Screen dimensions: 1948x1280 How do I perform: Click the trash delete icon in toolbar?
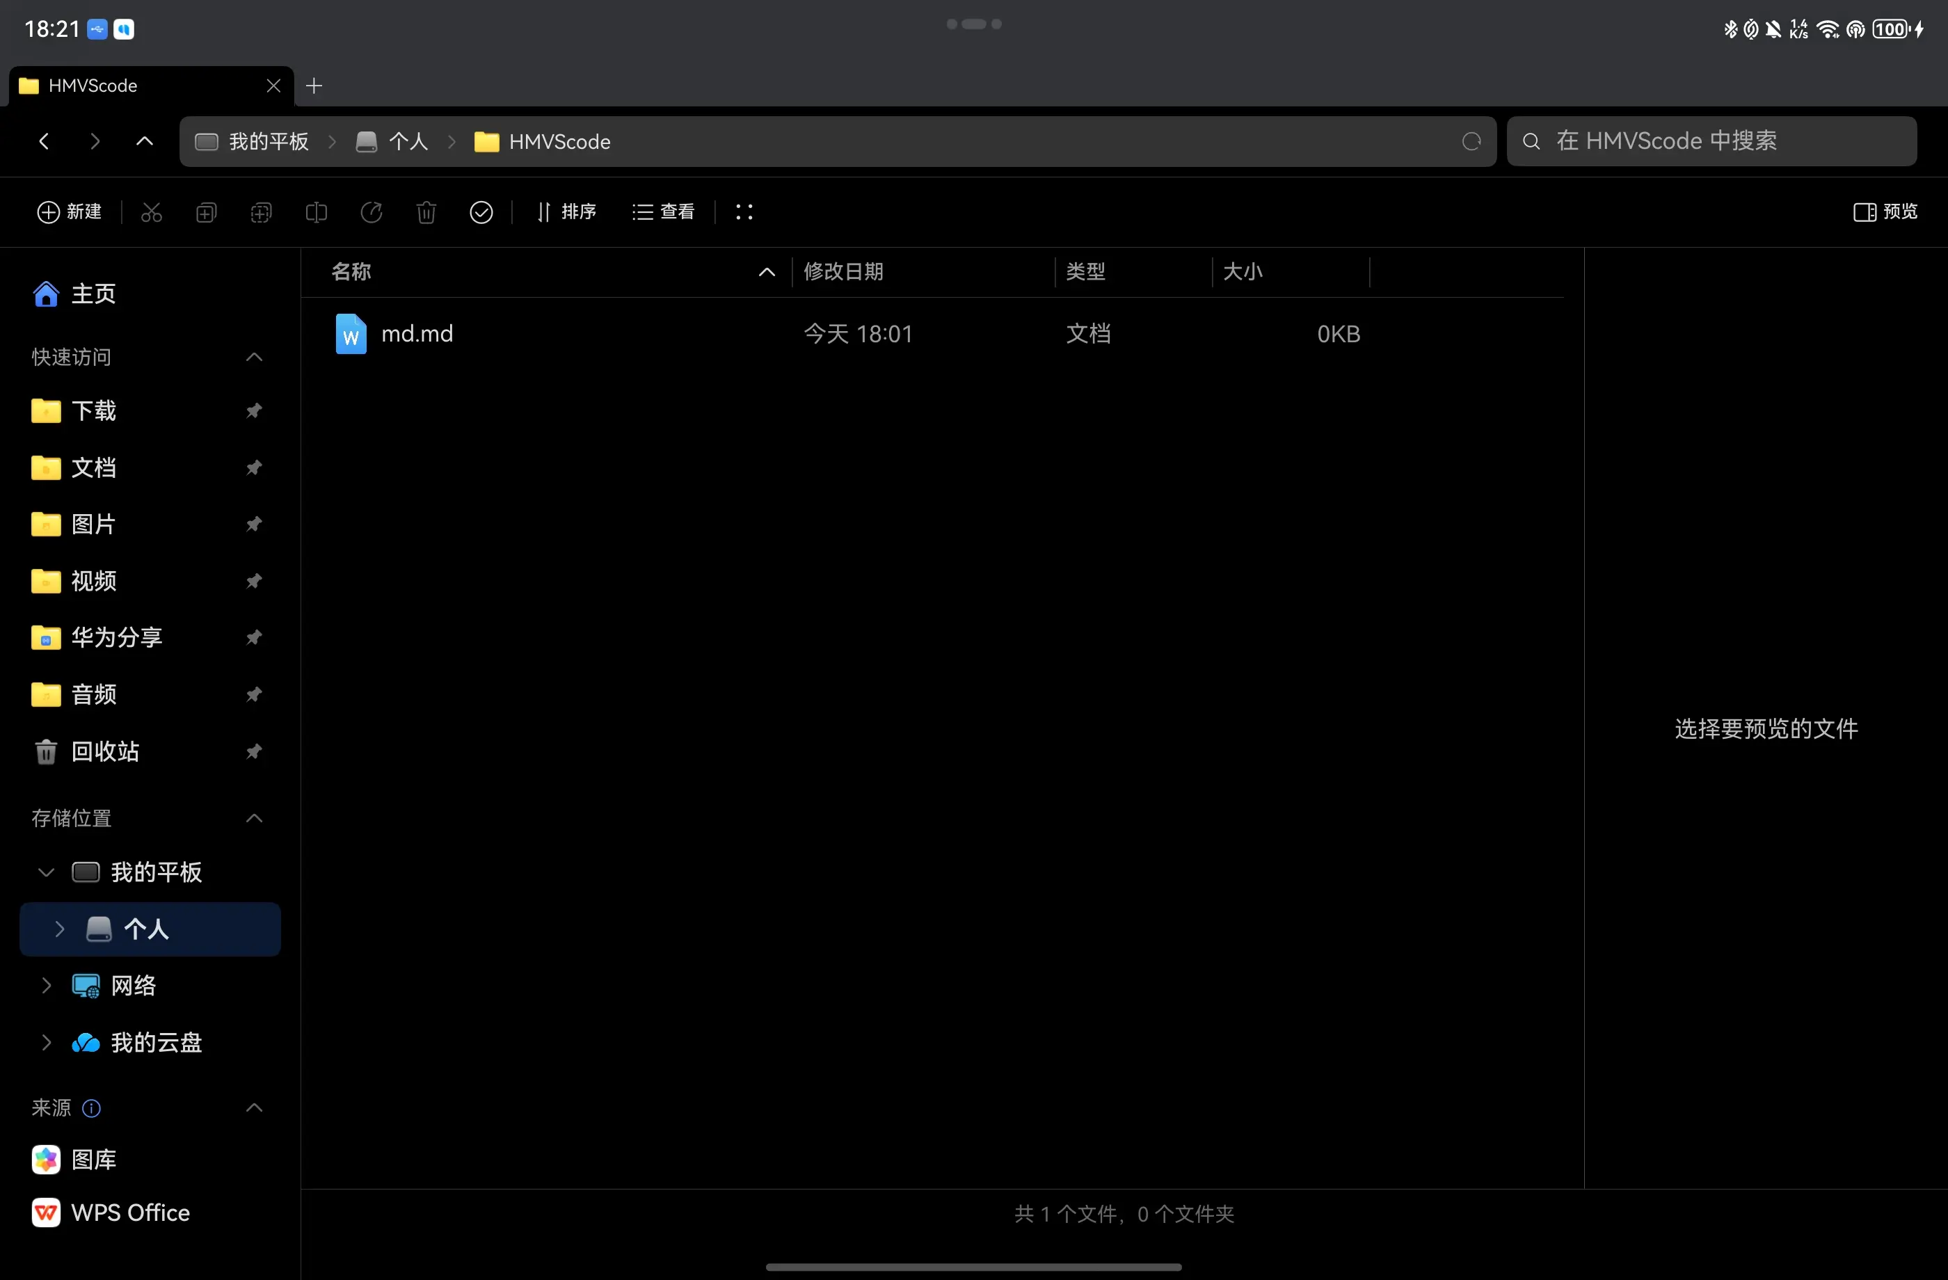pos(426,213)
